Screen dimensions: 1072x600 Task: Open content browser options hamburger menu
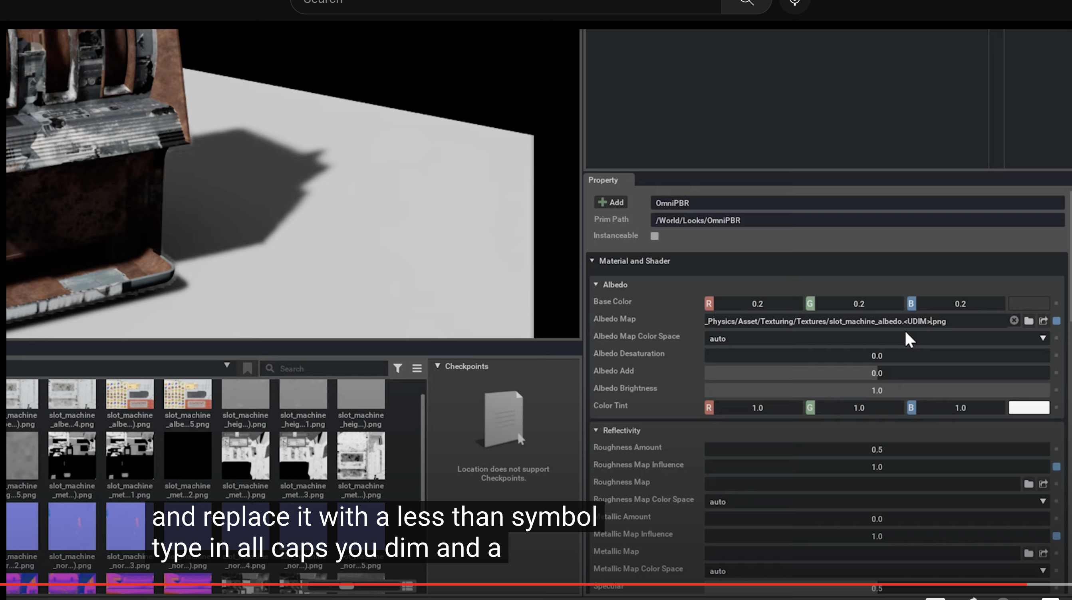pyautogui.click(x=417, y=368)
